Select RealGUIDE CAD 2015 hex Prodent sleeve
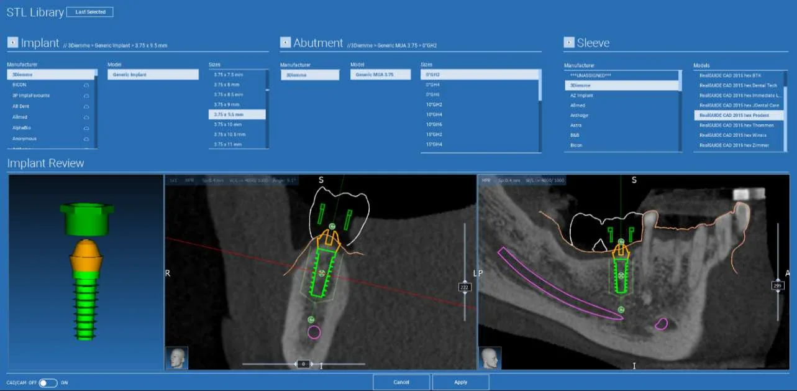 pos(738,115)
